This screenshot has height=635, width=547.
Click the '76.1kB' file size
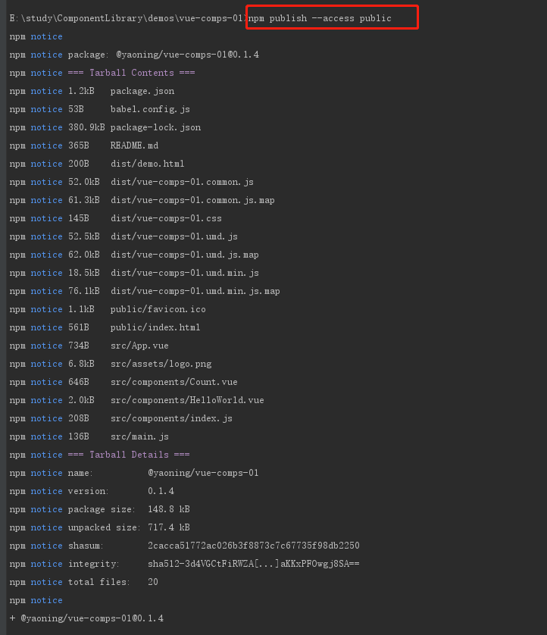(x=84, y=291)
